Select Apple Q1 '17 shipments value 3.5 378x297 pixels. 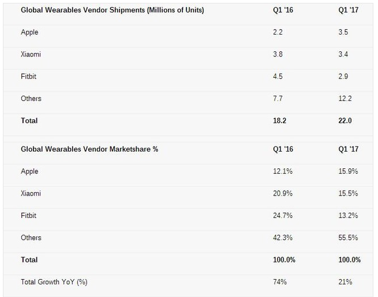pos(343,32)
